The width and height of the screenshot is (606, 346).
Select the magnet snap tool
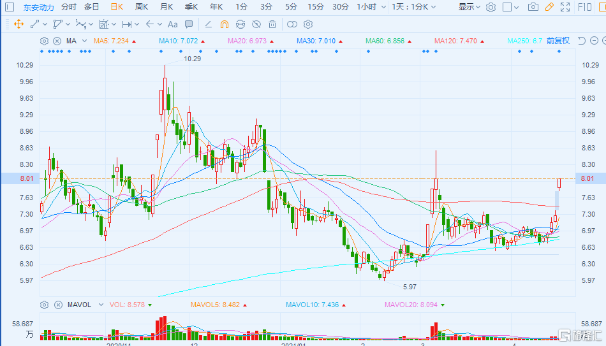tap(224, 24)
